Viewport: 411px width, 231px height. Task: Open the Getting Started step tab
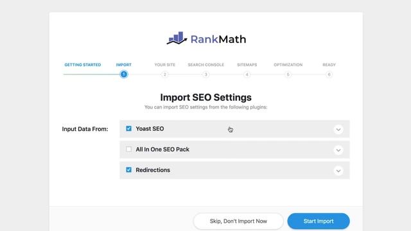83,65
